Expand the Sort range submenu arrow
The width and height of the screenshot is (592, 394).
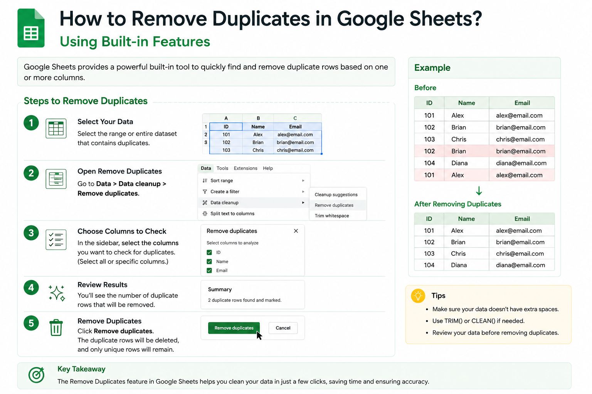[303, 180]
